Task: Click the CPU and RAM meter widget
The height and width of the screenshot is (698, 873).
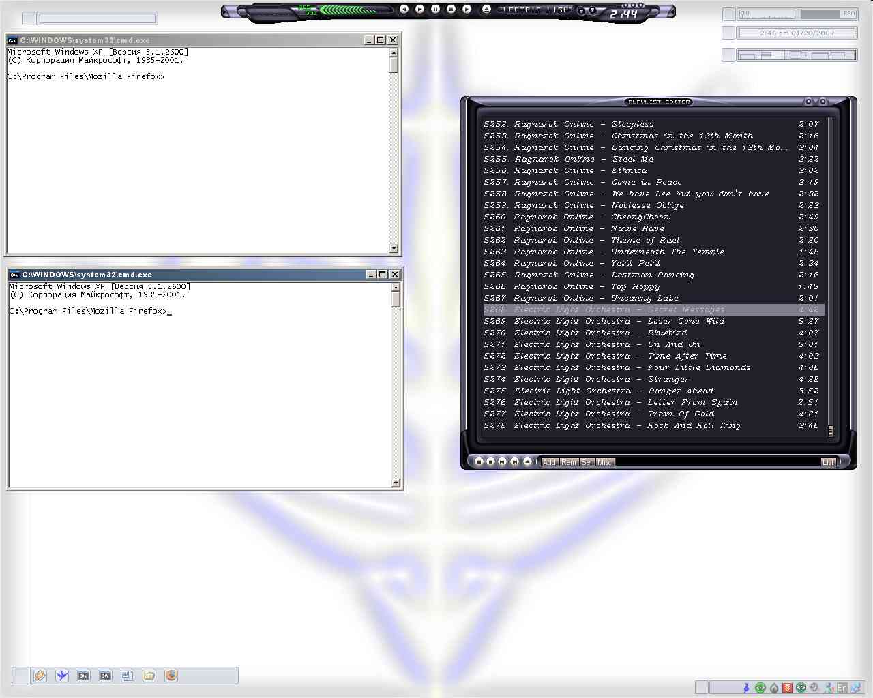Action: 797,14
